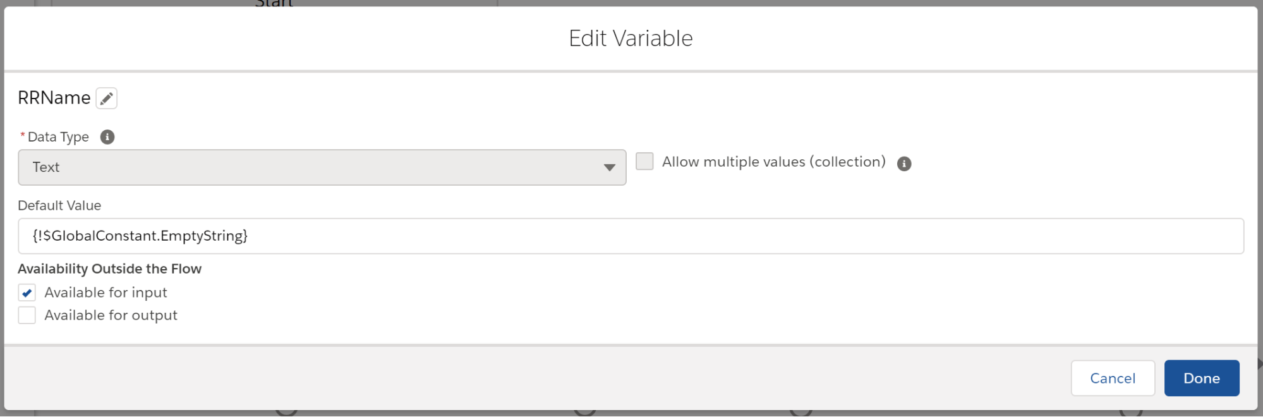The width and height of the screenshot is (1263, 417).
Task: Check the Available for output checkbox
Action: (27, 315)
